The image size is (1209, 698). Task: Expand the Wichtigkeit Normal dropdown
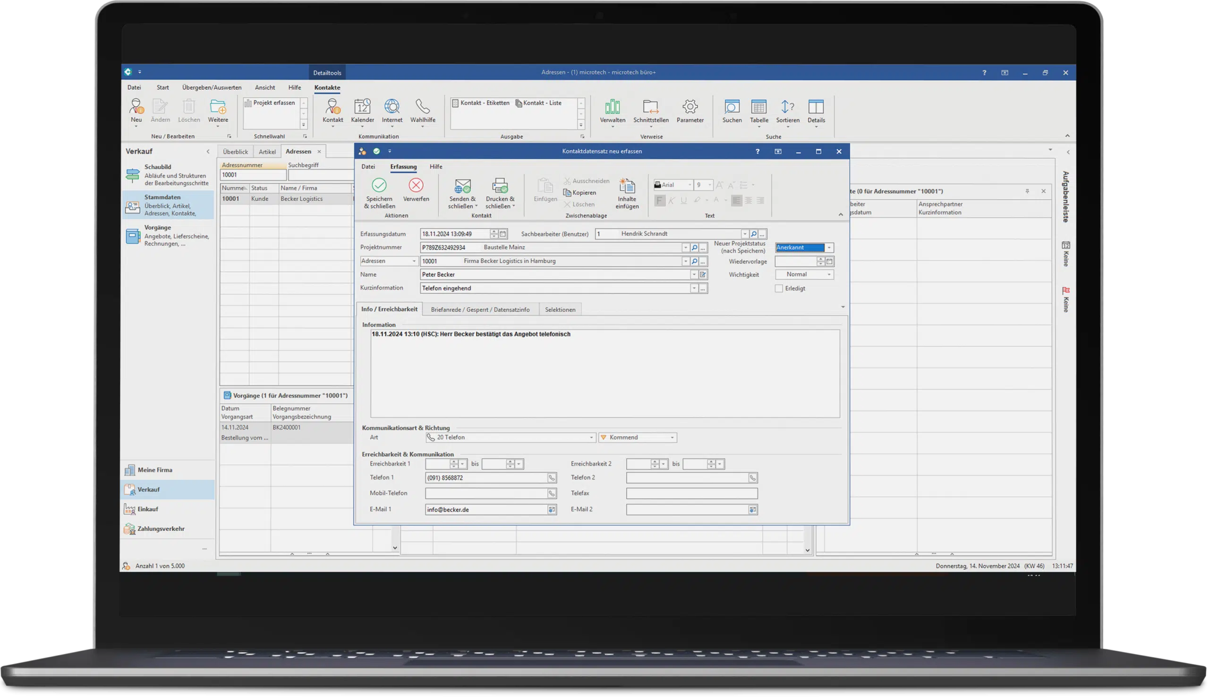pos(829,275)
